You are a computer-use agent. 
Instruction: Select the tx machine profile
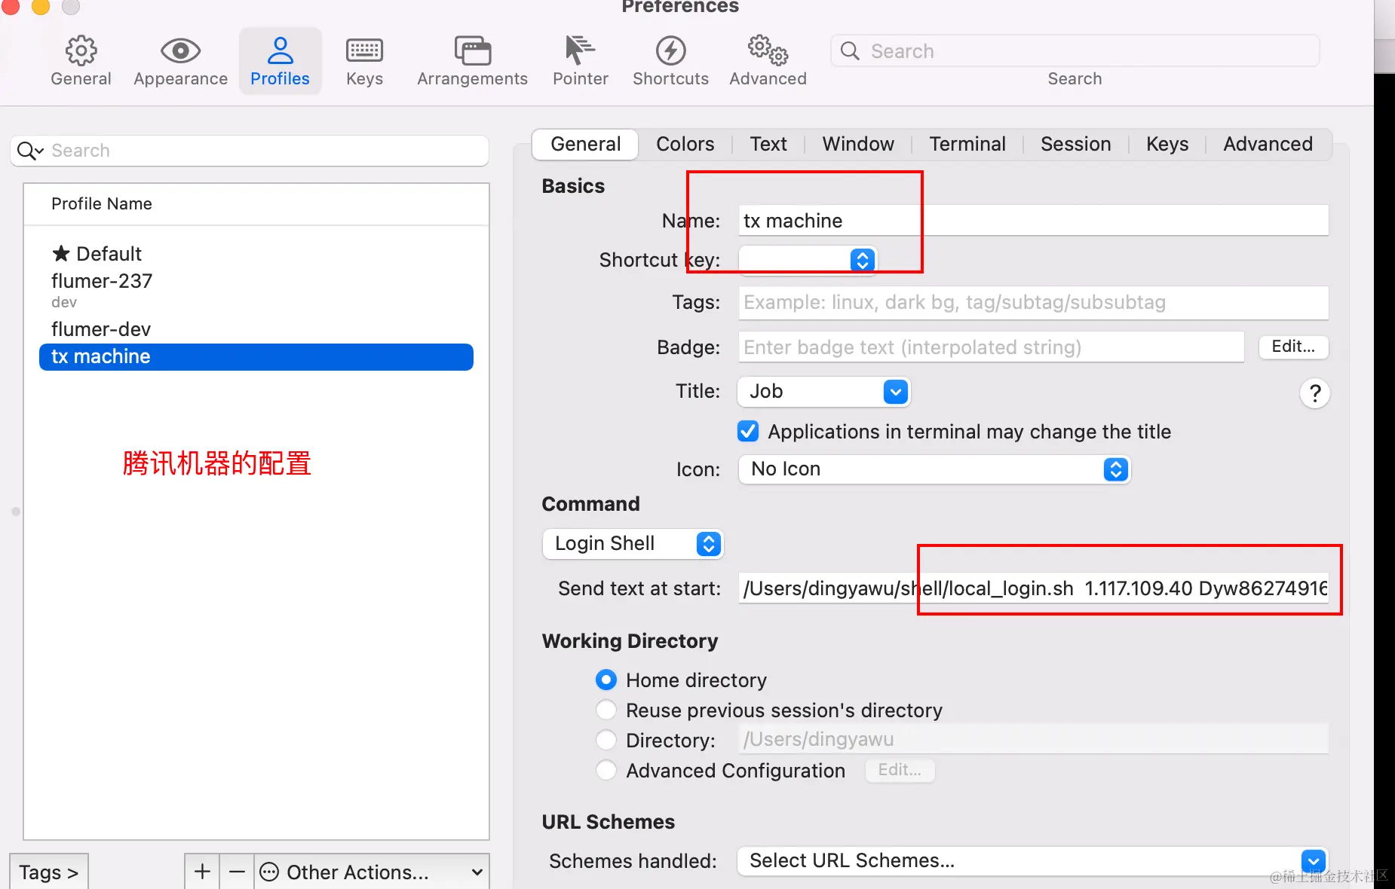click(x=256, y=357)
